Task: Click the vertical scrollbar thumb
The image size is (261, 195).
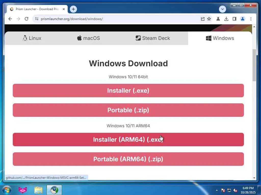Action: click(254, 65)
